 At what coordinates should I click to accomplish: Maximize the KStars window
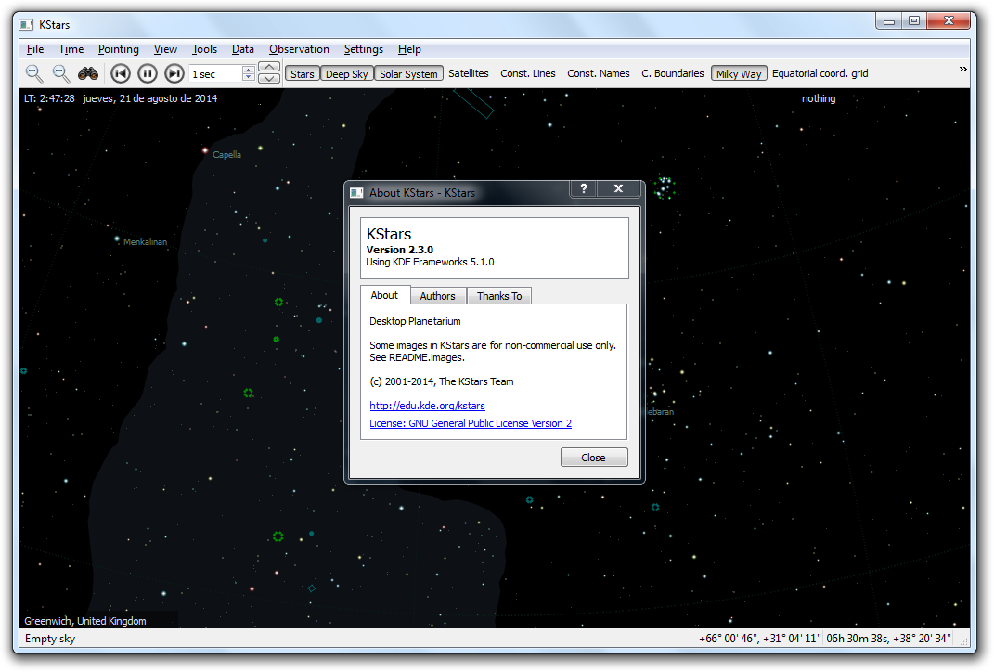(914, 21)
